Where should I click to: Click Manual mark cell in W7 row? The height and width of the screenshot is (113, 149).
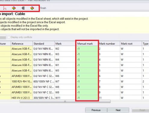tap(87, 81)
